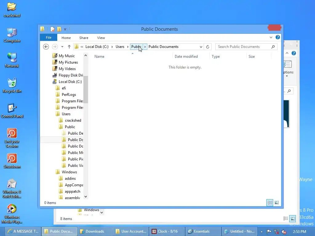The height and width of the screenshot is (236, 315).
Task: Switch to Clock - 8/16 taskbar button
Action: pyautogui.click(x=166, y=232)
